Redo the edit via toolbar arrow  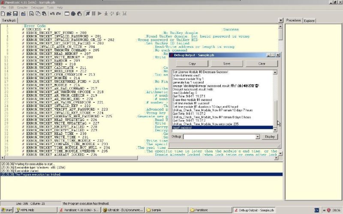(x=59, y=14)
